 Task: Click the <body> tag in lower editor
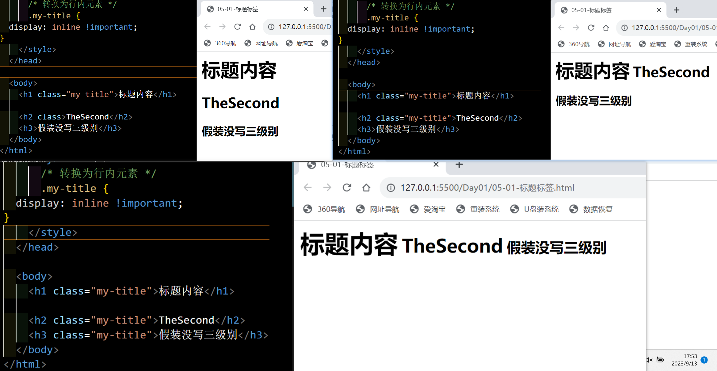point(34,276)
